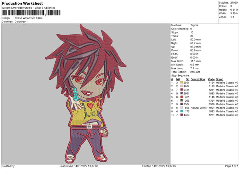Click the Code column header
240x169 pixels.
pos(211,79)
